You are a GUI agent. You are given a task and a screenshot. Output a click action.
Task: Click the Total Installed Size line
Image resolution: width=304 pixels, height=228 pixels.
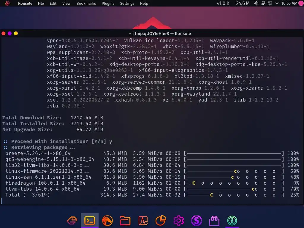click(x=53, y=123)
